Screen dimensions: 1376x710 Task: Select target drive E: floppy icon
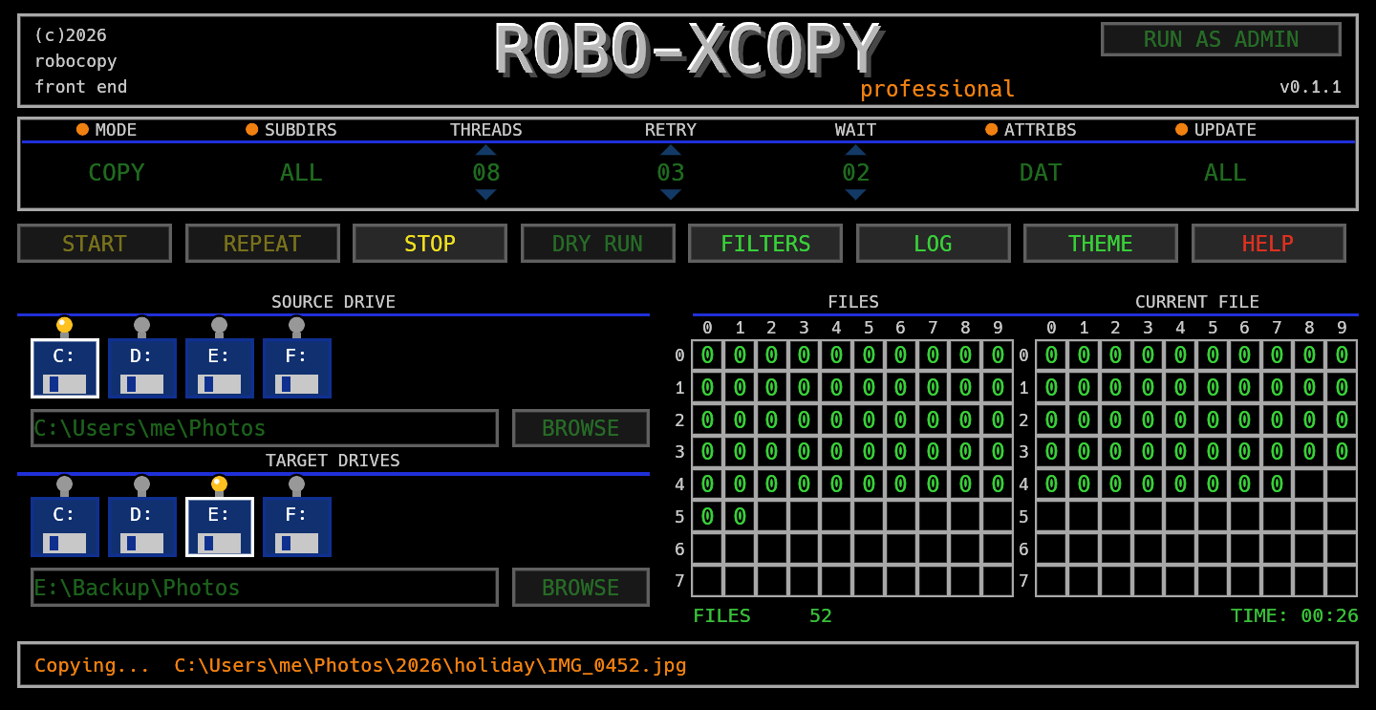click(x=220, y=527)
